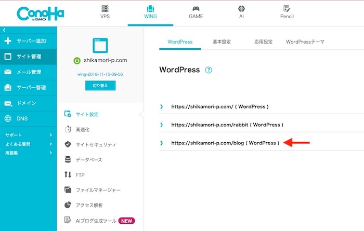This screenshot has height=231, width=364.
Task: Click the ConoHa by GMO logo
Action: click(41, 13)
